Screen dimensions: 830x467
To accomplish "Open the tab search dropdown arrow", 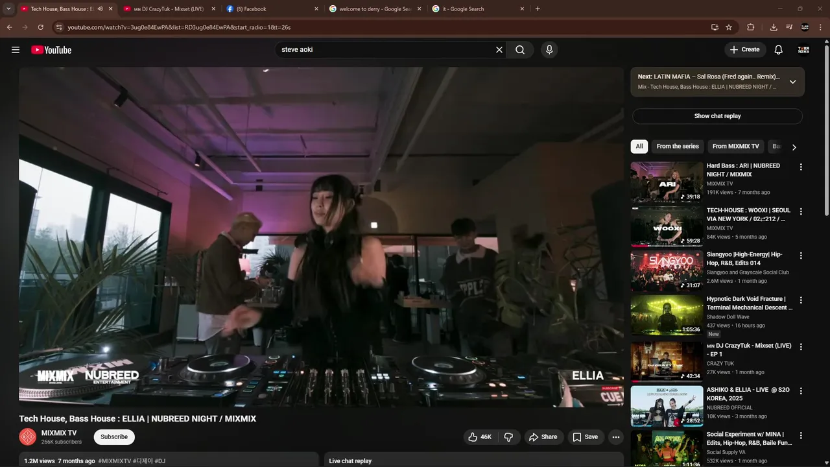I will point(8,9).
